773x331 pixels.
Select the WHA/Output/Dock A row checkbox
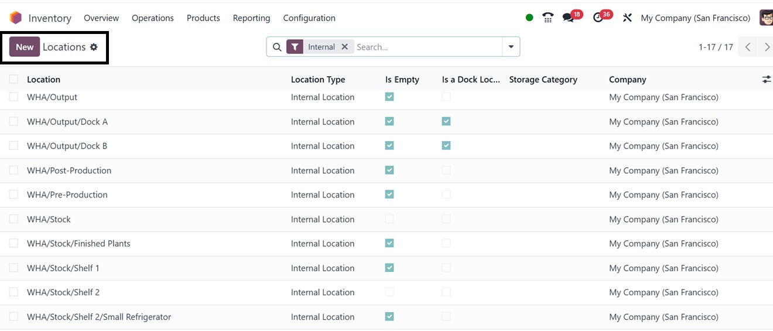point(13,121)
